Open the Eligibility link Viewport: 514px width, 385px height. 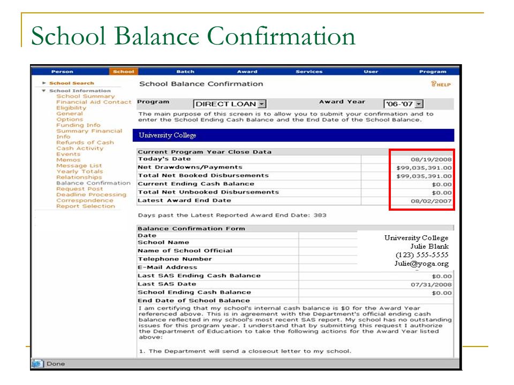point(71,107)
